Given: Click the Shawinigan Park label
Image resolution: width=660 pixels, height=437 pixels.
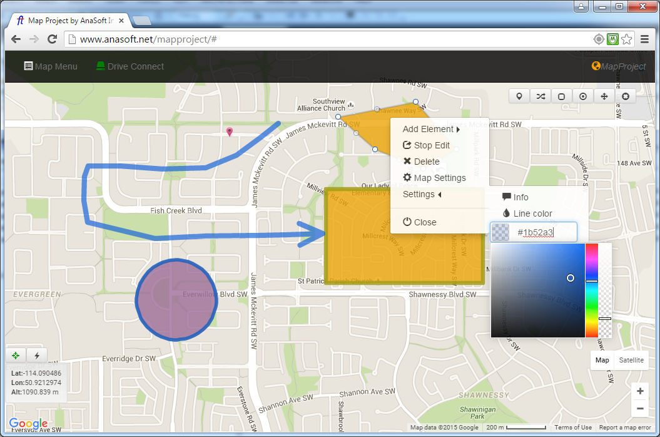Looking at the screenshot, I should point(478,413).
